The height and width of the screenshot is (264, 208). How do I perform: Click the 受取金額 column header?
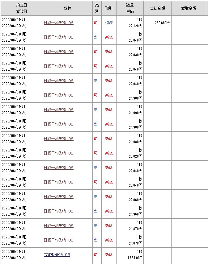click(x=189, y=8)
